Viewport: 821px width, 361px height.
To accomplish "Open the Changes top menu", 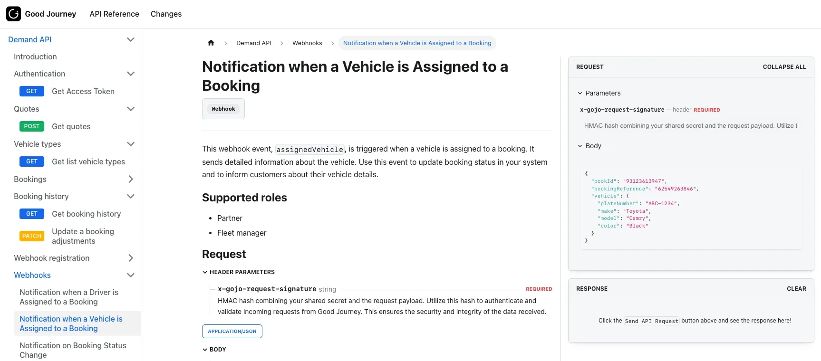I will pos(166,14).
